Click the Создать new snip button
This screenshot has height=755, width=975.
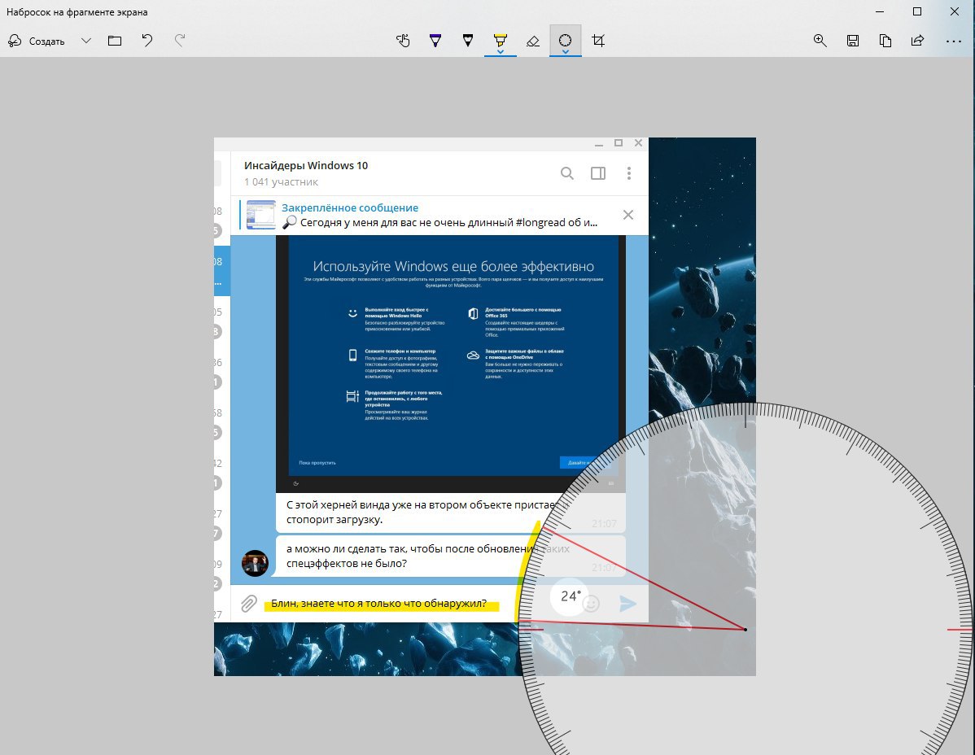[36, 41]
